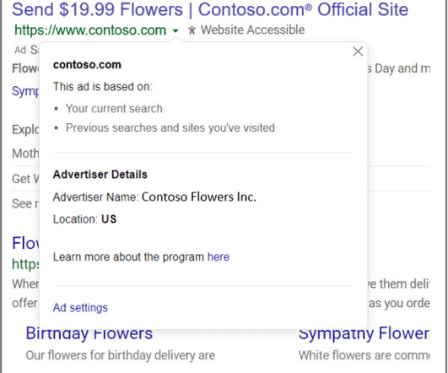Open the second result title starting with Flo
This screenshot has height=373, width=448.
pos(25,243)
